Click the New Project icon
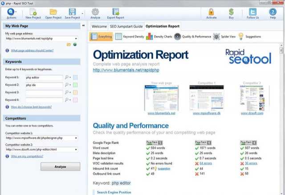The image size is (285, 195). 33,12
